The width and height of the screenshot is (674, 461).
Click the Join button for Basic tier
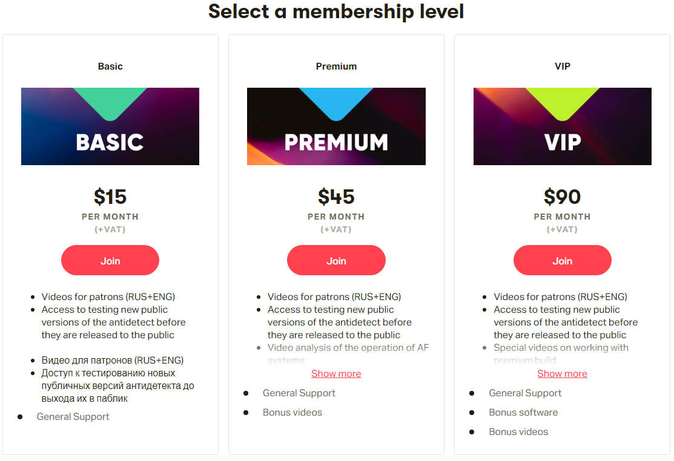tap(110, 261)
